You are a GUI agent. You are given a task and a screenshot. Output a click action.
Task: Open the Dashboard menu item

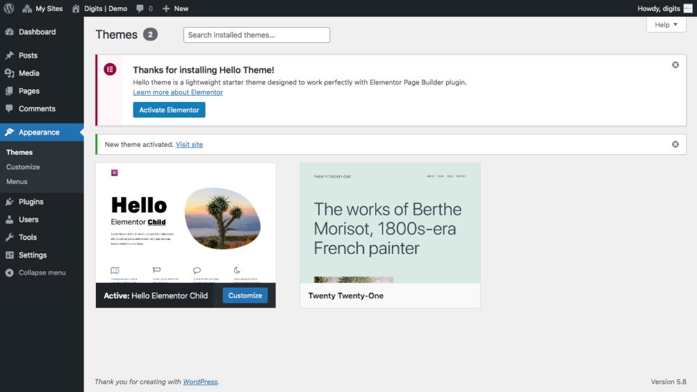(x=42, y=32)
